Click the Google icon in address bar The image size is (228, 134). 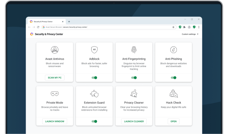point(43,27)
